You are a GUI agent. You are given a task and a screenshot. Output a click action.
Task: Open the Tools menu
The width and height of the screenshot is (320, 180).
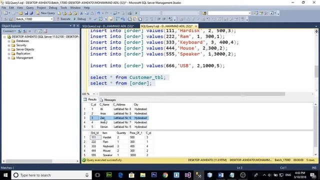tap(63, 8)
